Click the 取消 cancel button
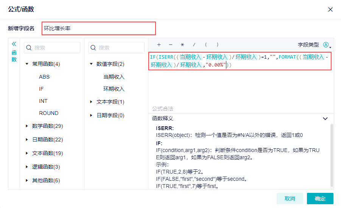341x208 pixels. [290, 199]
